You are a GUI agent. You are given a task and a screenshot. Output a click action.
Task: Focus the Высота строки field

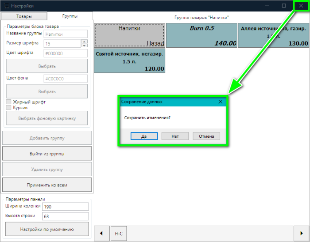(65, 216)
